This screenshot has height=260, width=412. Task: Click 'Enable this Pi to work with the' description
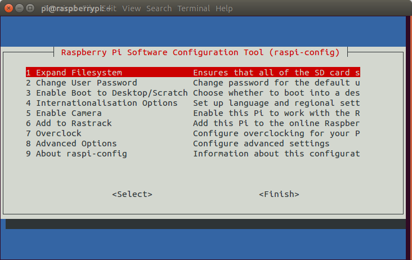276,113
